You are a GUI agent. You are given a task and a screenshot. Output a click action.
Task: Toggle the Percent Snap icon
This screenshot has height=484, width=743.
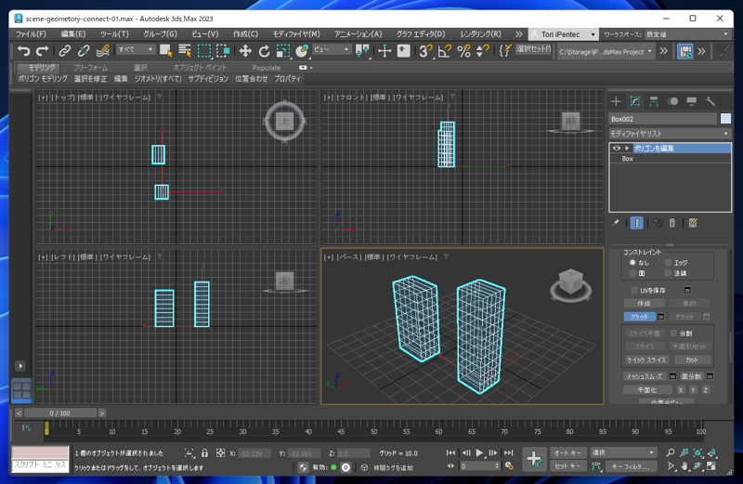coord(463,50)
